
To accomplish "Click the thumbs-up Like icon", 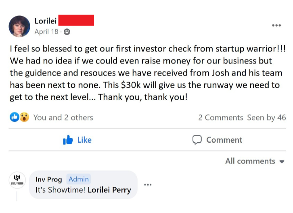I will [x=68, y=140].
